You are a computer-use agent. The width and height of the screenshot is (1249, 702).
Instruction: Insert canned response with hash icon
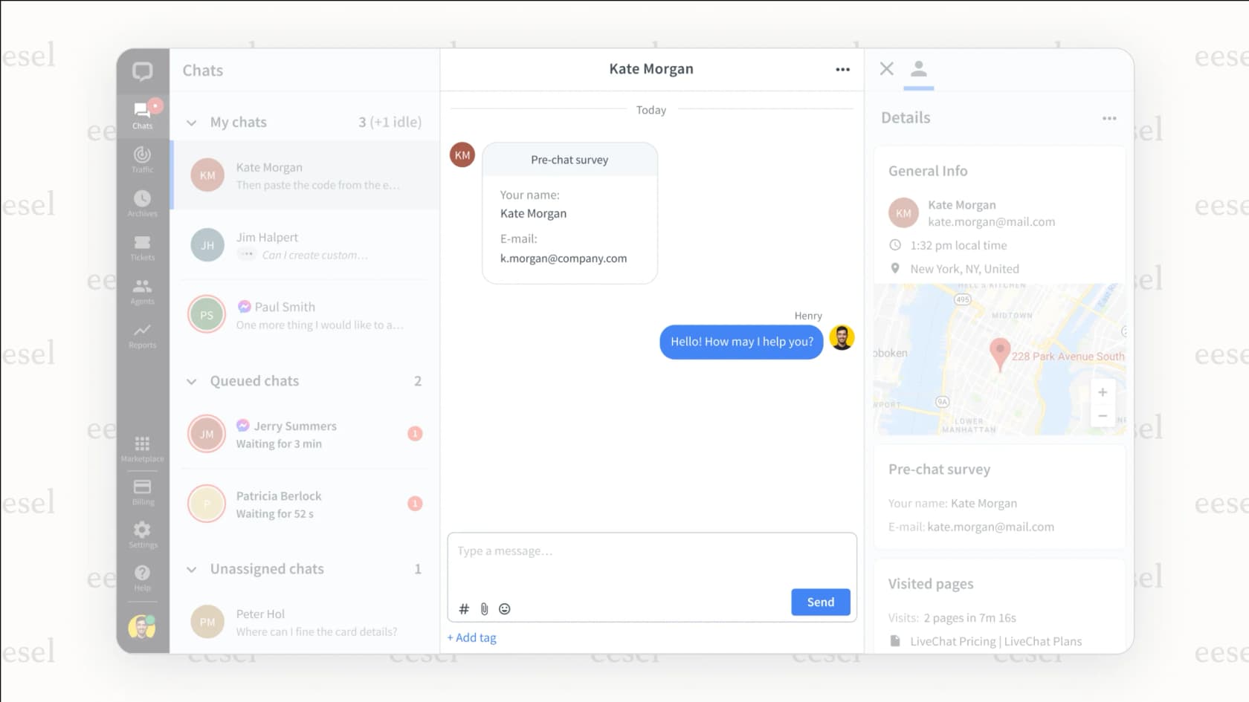pos(464,609)
